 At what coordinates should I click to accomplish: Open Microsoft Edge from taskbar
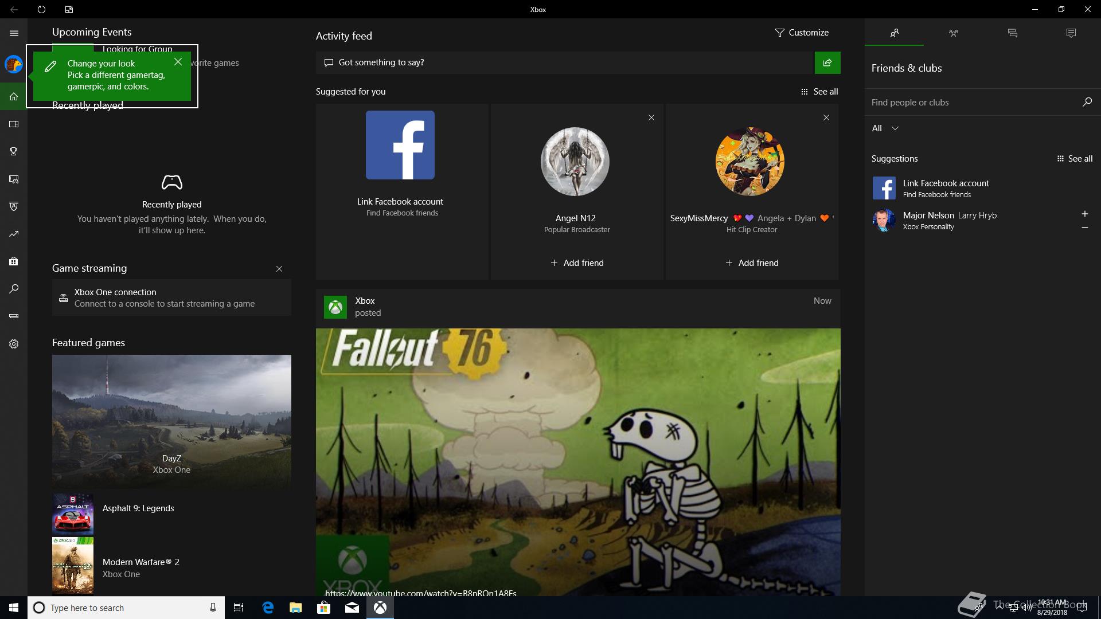pyautogui.click(x=268, y=608)
